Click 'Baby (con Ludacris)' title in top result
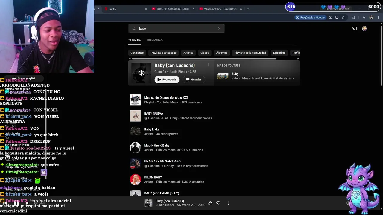The height and width of the screenshot is (215, 383). 174,65
